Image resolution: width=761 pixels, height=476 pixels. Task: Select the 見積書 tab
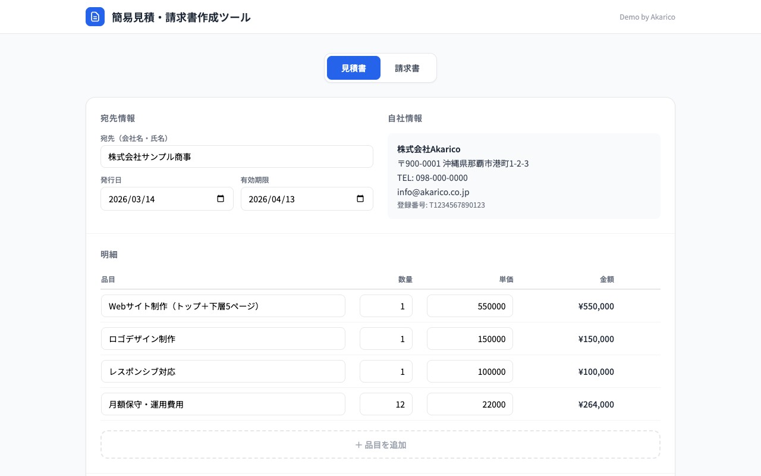pos(354,68)
